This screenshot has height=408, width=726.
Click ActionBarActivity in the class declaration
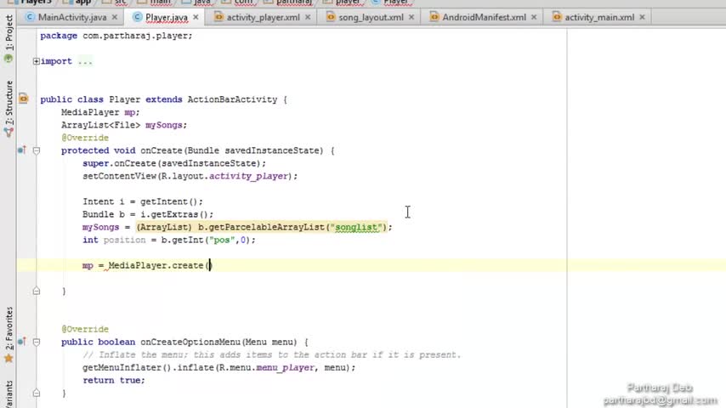232,99
